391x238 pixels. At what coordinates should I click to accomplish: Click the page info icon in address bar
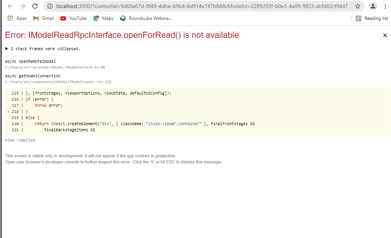pyautogui.click(x=50, y=6)
